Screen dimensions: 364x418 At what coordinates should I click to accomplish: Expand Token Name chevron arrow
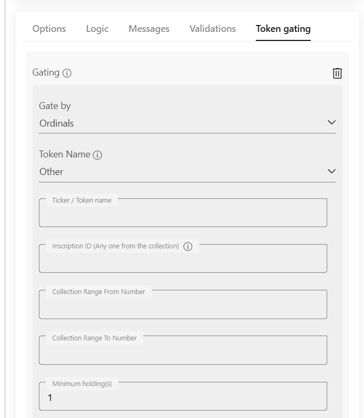tap(331, 171)
